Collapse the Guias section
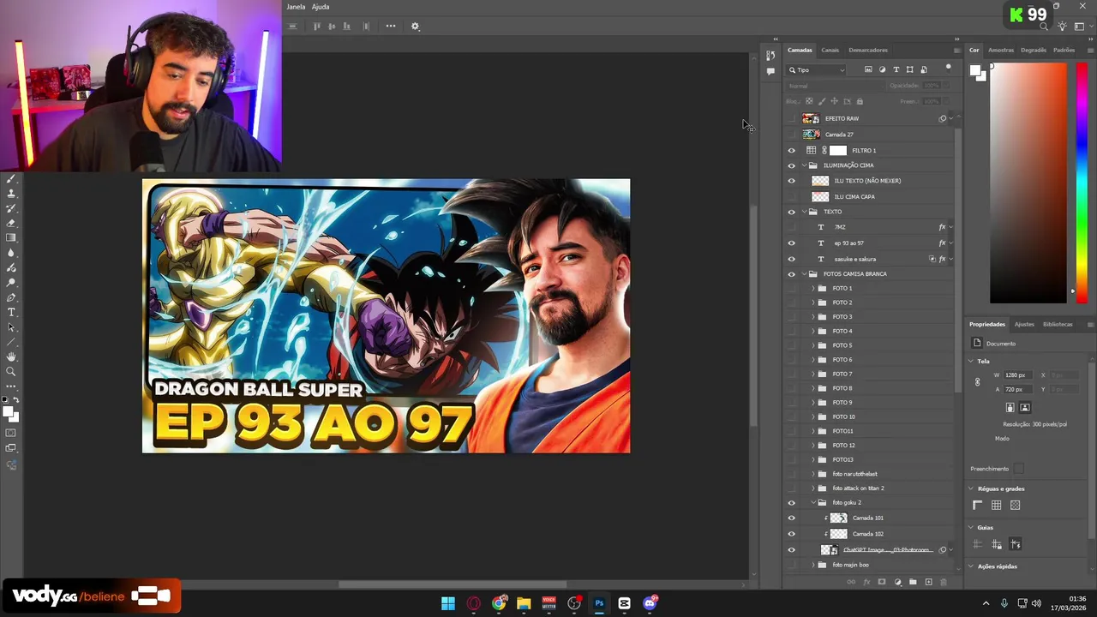 coord(971,528)
